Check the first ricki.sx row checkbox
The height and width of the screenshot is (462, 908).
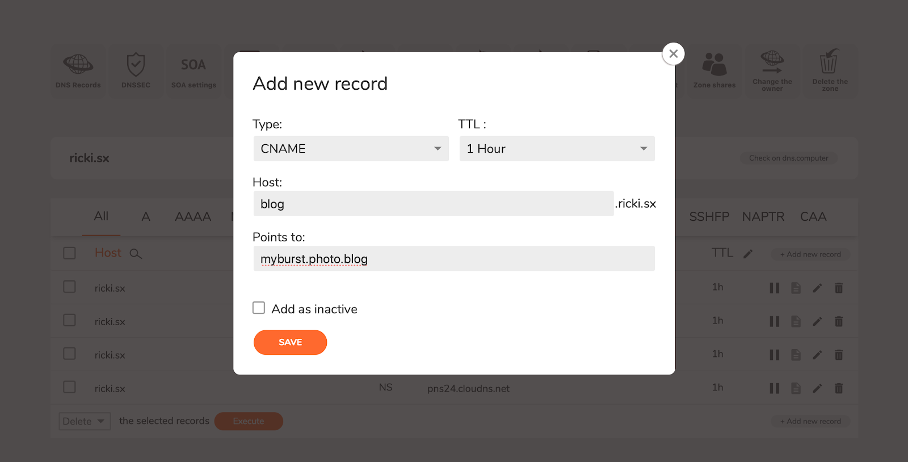[x=69, y=287]
